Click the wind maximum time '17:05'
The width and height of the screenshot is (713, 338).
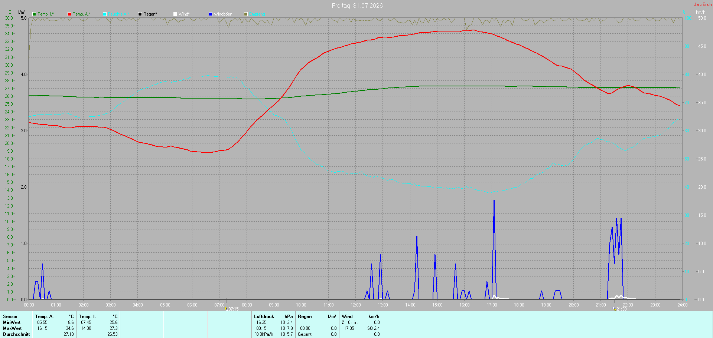pyautogui.click(x=349, y=328)
